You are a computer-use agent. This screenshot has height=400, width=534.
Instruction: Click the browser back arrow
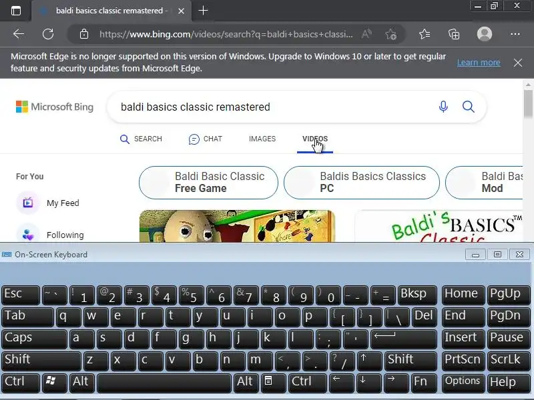click(19, 34)
